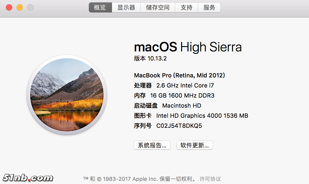Click the 版本 10.13.2 version text
The image size is (309, 184).
click(151, 59)
